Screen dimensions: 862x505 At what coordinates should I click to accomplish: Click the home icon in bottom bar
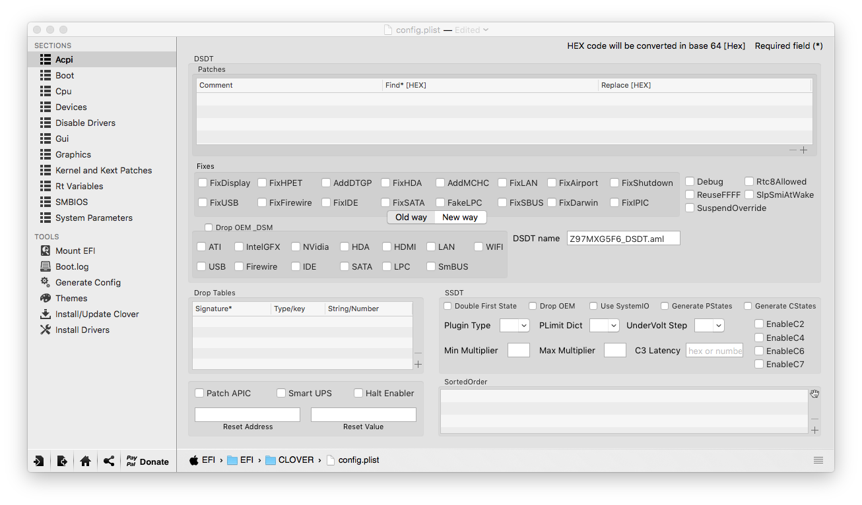tap(85, 461)
